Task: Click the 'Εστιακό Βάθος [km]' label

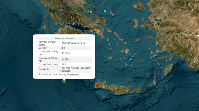Action: (x=48, y=64)
